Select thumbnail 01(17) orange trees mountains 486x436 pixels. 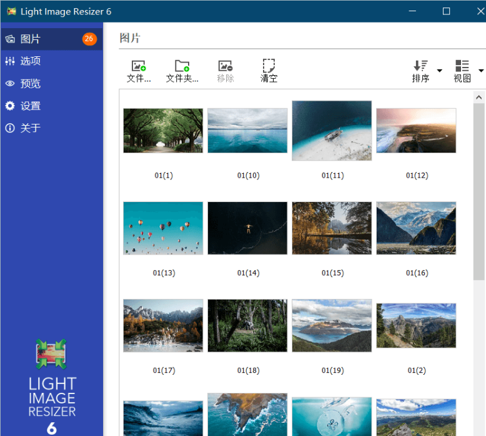click(163, 326)
